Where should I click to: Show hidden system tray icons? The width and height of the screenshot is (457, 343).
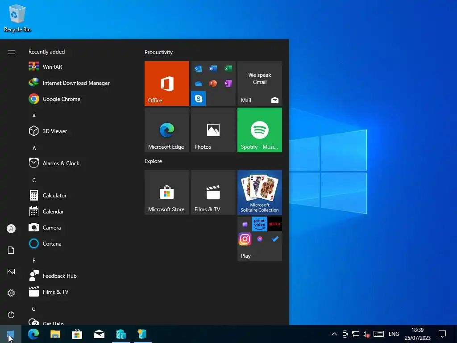tap(334, 334)
